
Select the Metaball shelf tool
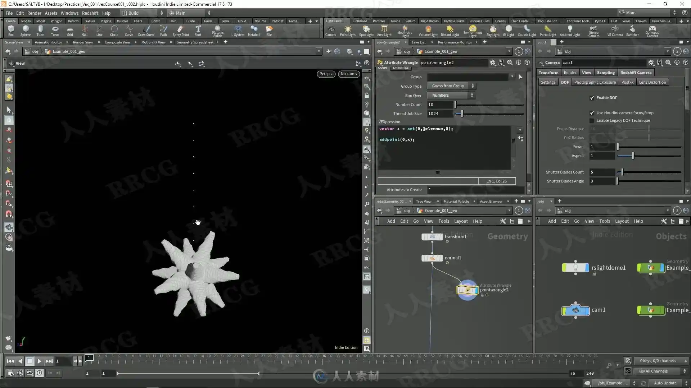point(254,31)
